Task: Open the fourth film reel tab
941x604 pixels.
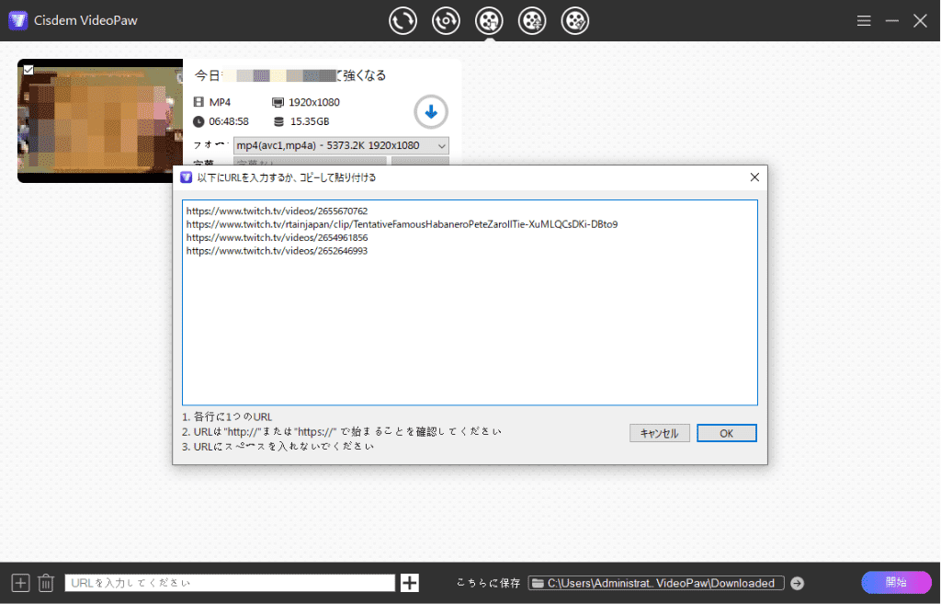Action: click(x=532, y=20)
